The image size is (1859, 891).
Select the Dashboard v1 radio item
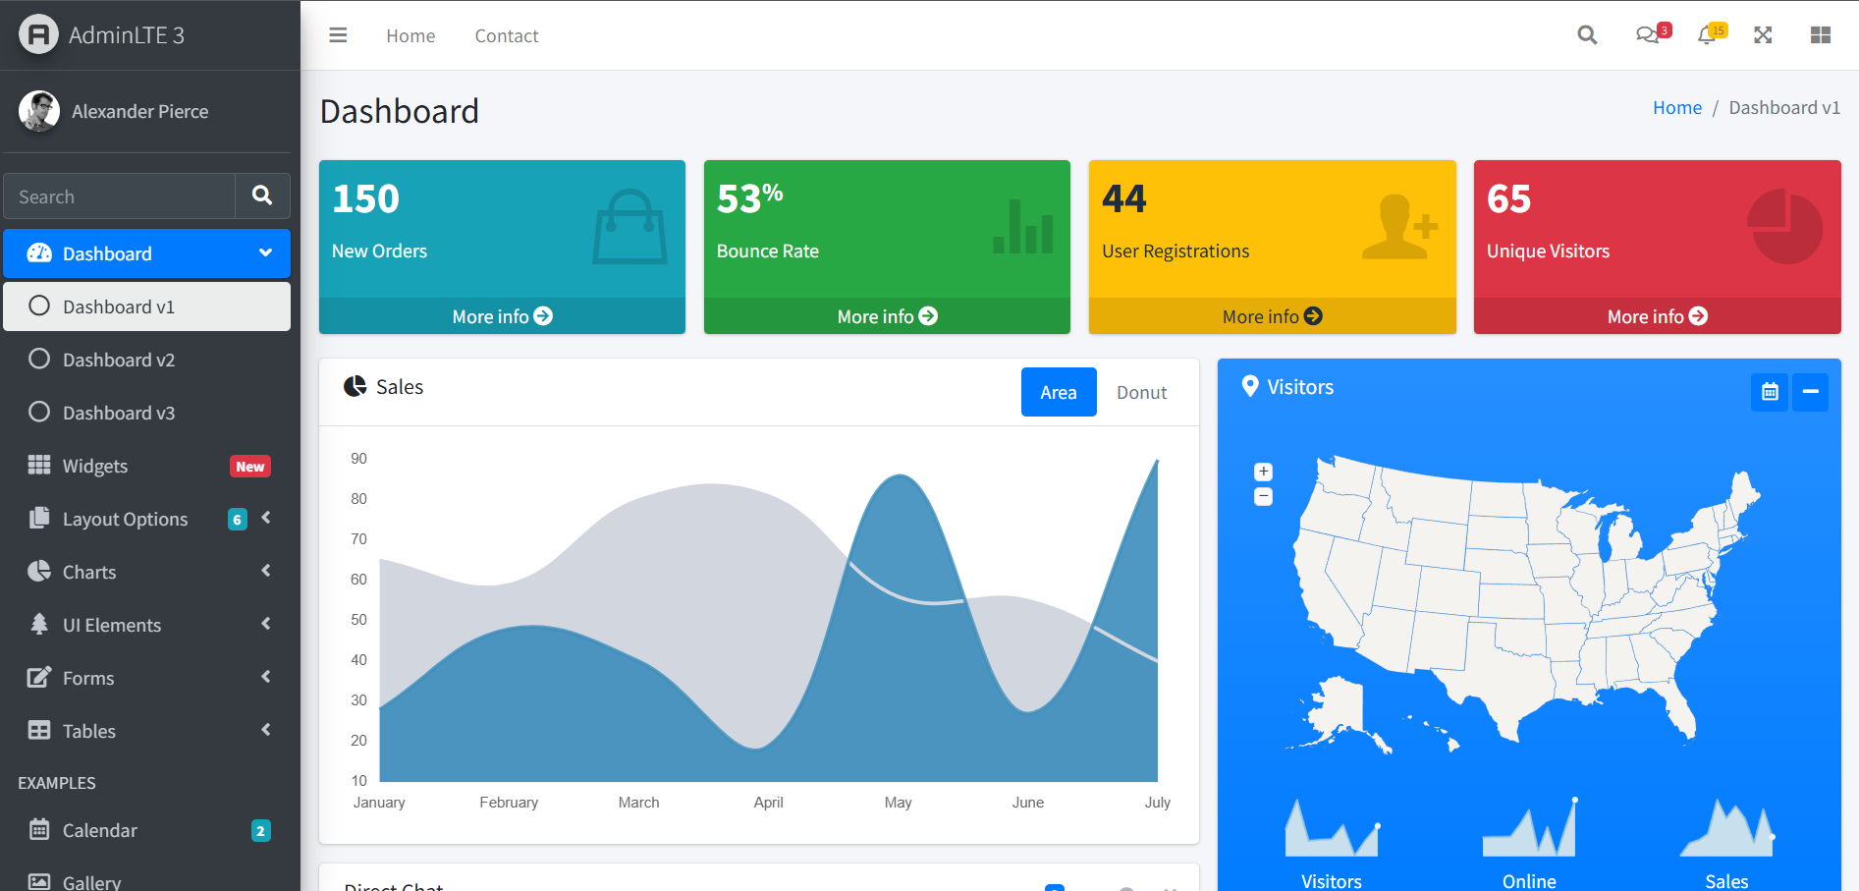tap(118, 306)
